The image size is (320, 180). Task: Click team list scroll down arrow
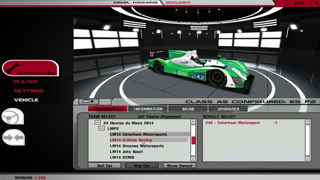pyautogui.click(x=193, y=158)
